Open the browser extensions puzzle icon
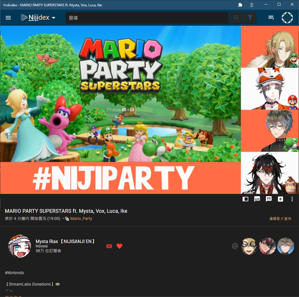299x297 pixels. coord(240,5)
